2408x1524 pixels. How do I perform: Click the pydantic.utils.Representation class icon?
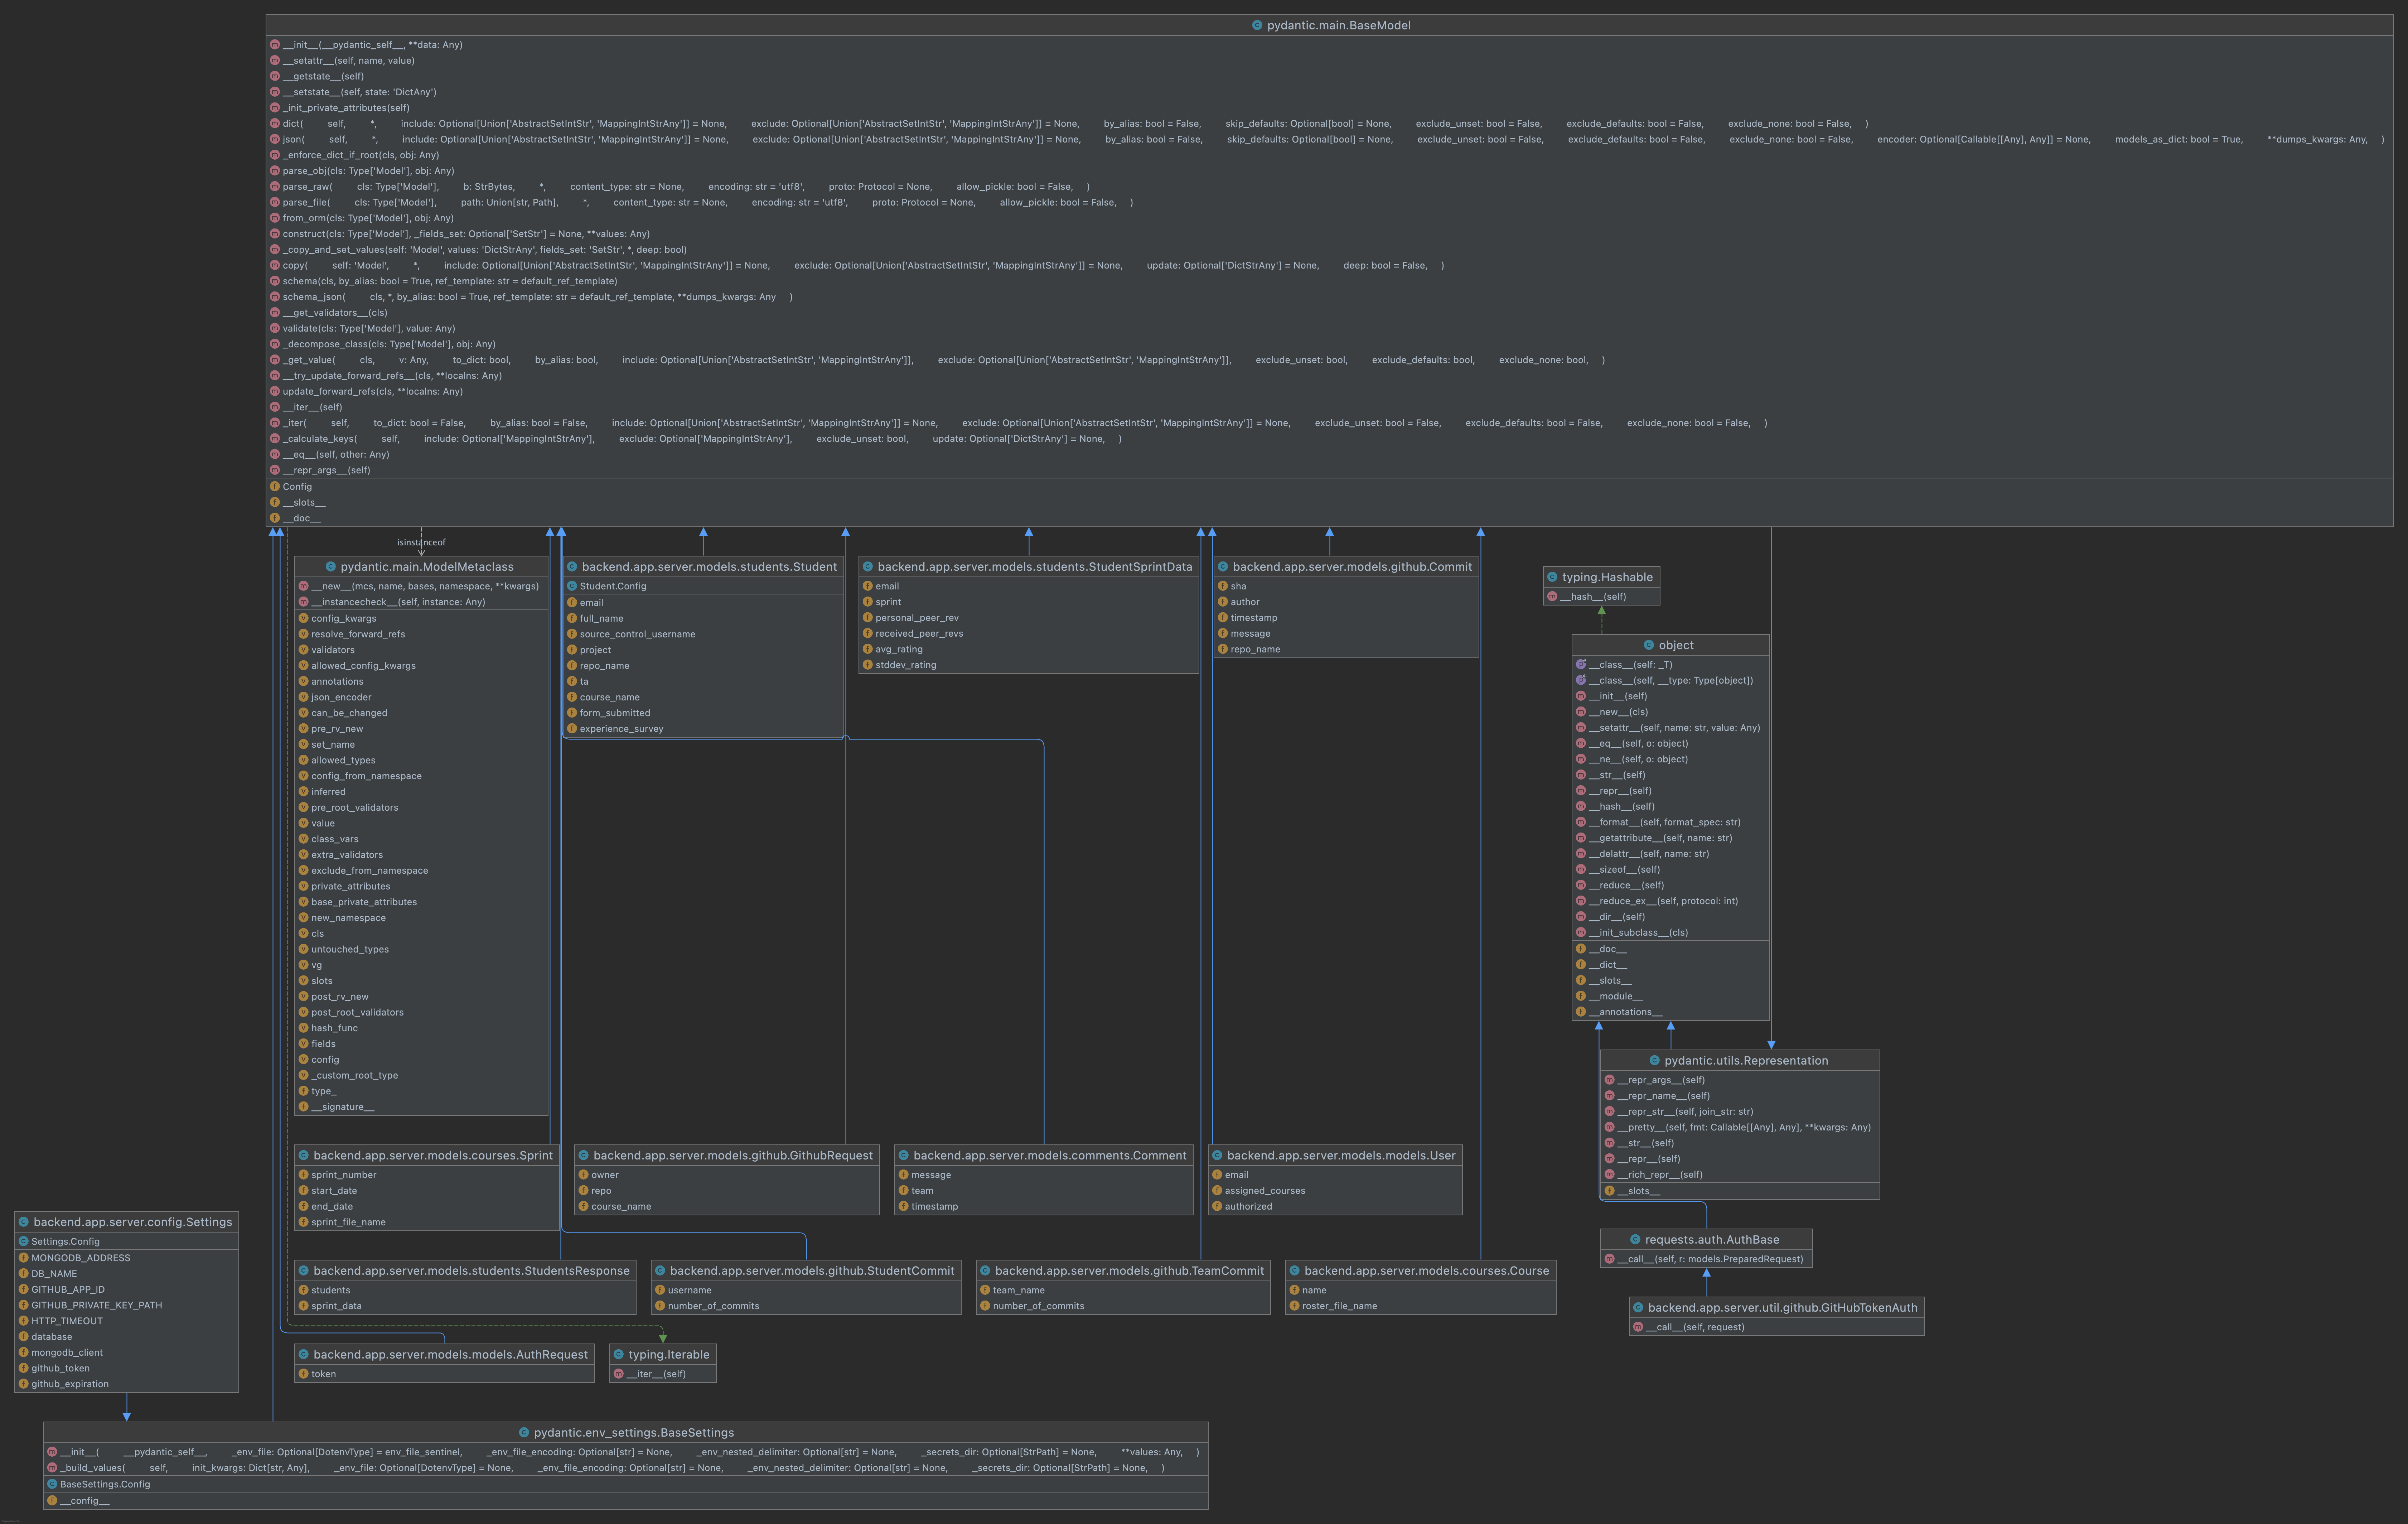pyautogui.click(x=1655, y=1061)
